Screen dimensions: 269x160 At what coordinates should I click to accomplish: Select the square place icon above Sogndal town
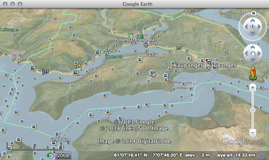click(100, 21)
